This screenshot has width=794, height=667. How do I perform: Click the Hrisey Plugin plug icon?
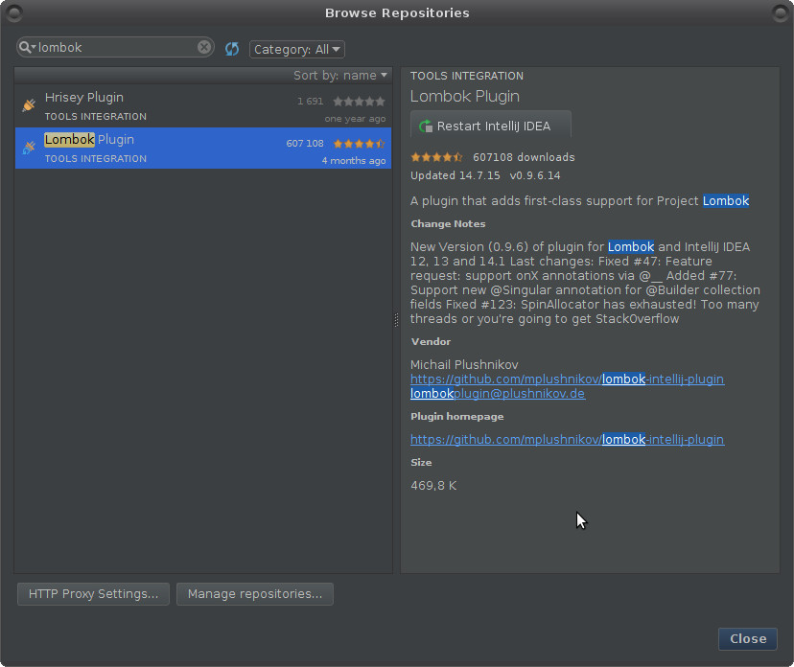point(27,105)
